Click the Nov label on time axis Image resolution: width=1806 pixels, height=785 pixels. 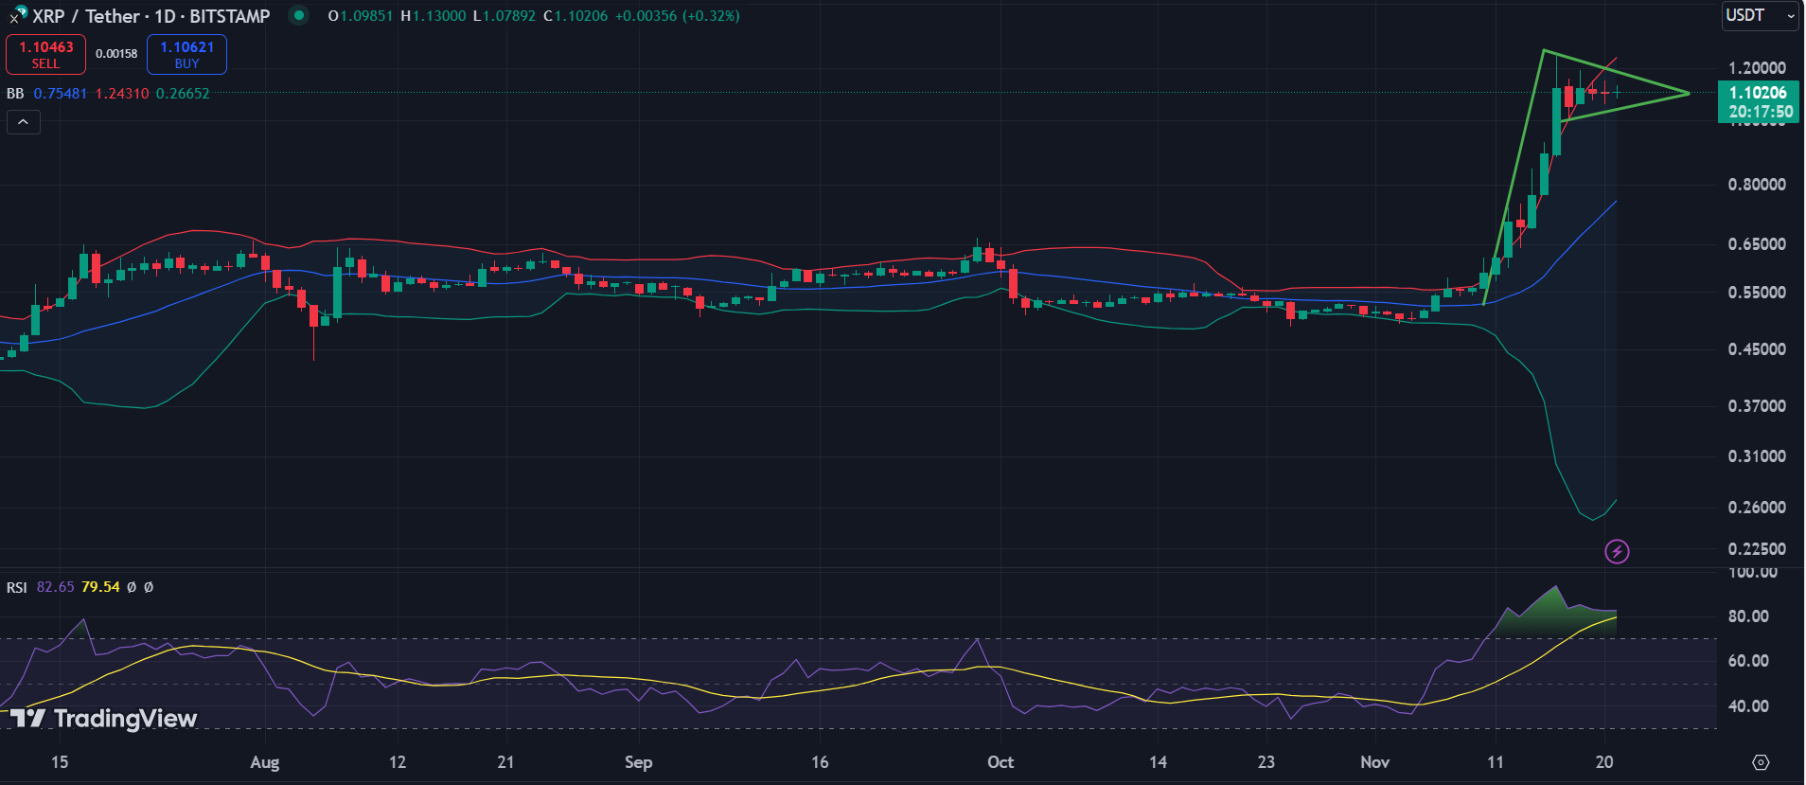tap(1374, 762)
